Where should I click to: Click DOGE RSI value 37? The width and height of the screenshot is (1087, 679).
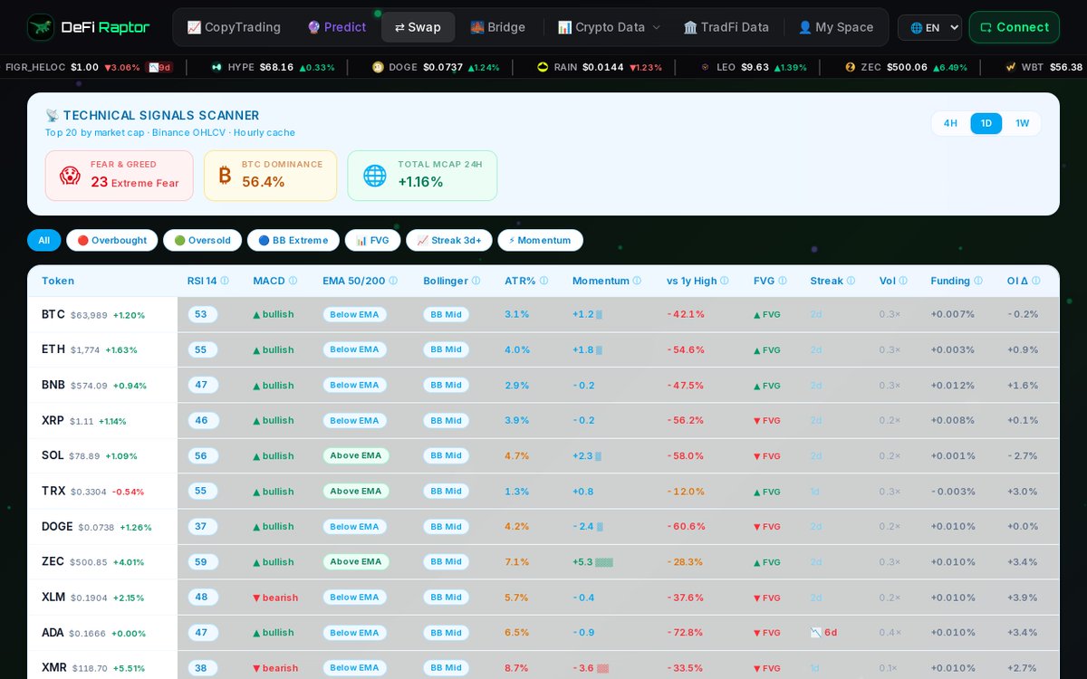tap(201, 526)
